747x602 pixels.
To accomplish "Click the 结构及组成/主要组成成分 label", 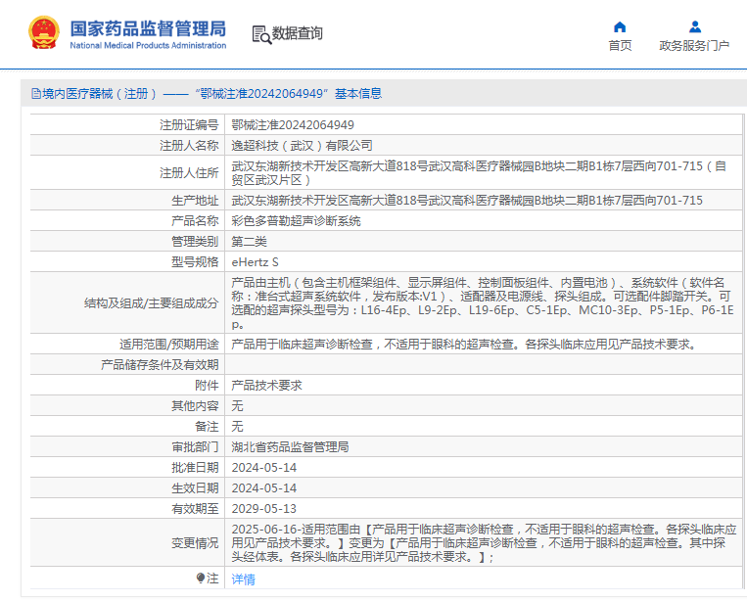I will pyautogui.click(x=151, y=303).
